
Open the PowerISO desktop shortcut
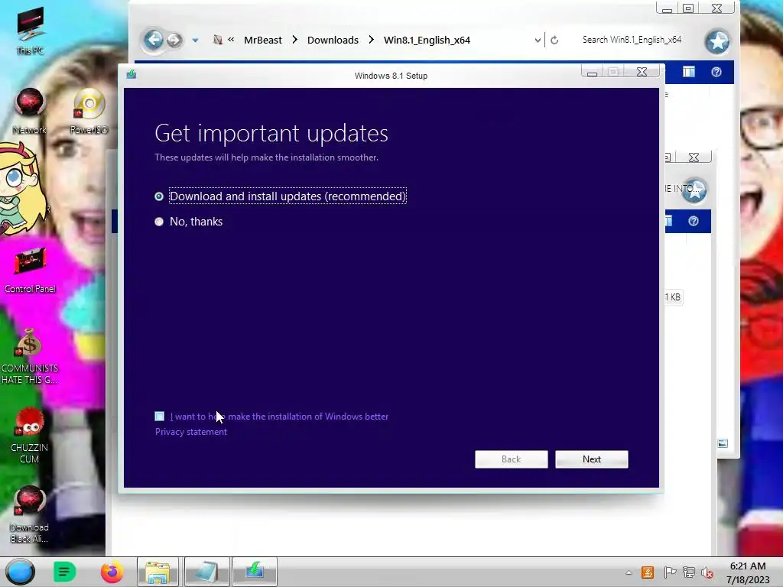click(x=89, y=112)
